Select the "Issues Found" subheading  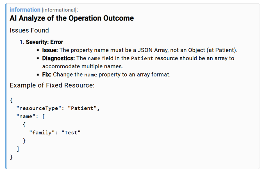click(29, 30)
